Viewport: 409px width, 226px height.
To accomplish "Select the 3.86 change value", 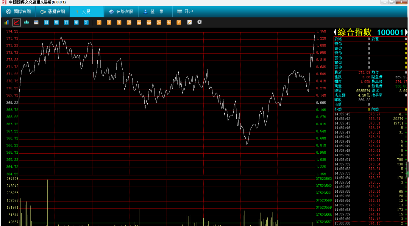I will 366,77.
